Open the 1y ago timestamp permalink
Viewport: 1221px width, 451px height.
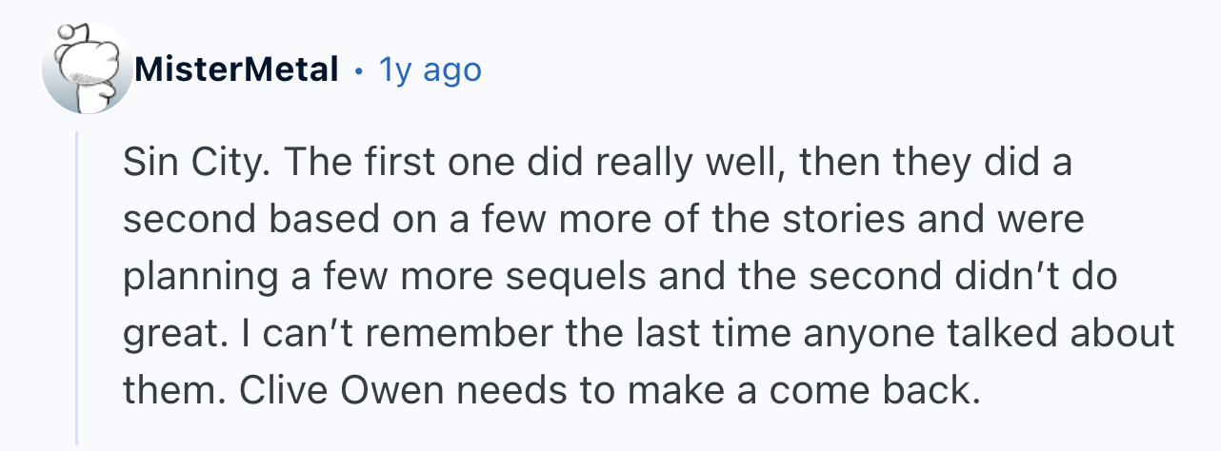tap(430, 69)
